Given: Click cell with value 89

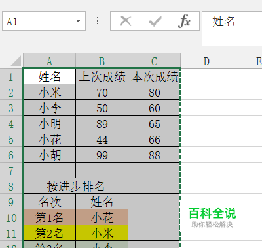Looking at the screenshot, I should 102,123.
